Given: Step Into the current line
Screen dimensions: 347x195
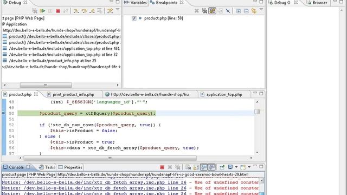Looking at the screenshot, I should 76,11.
